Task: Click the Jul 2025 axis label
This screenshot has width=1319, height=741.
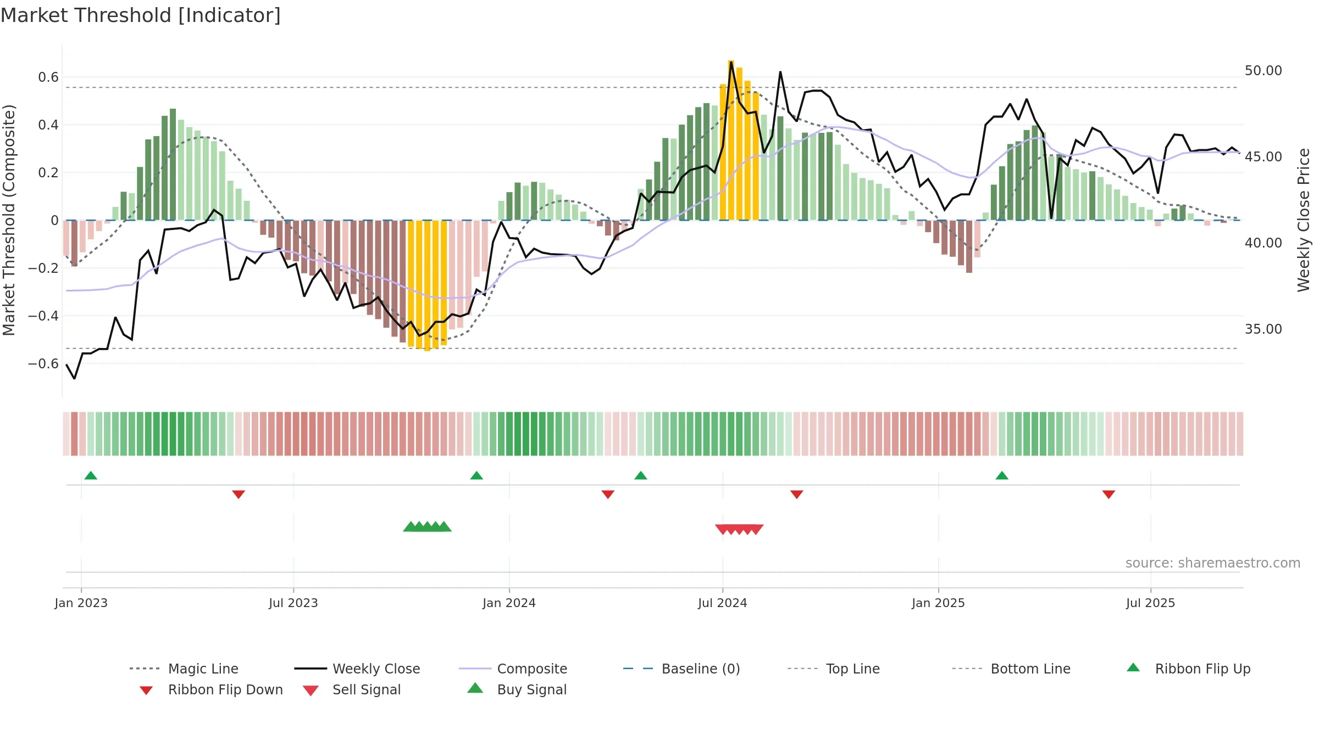Action: [1151, 603]
